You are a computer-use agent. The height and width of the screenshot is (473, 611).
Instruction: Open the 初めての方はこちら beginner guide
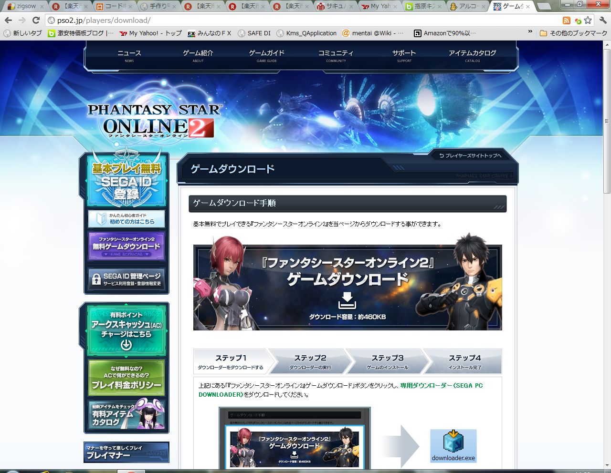126,219
